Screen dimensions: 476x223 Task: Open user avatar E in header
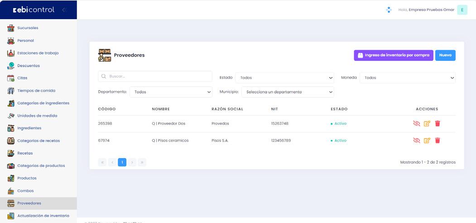pyautogui.click(x=462, y=10)
